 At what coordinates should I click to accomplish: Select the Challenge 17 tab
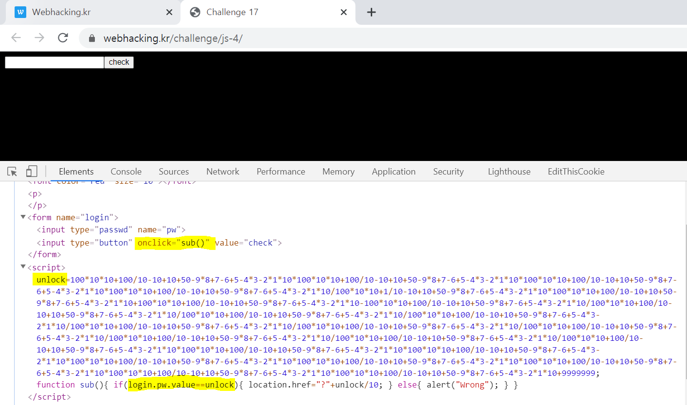point(268,12)
